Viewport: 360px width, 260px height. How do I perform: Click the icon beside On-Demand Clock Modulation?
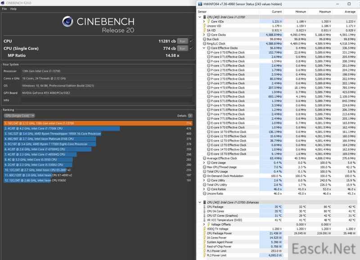tap(204, 176)
